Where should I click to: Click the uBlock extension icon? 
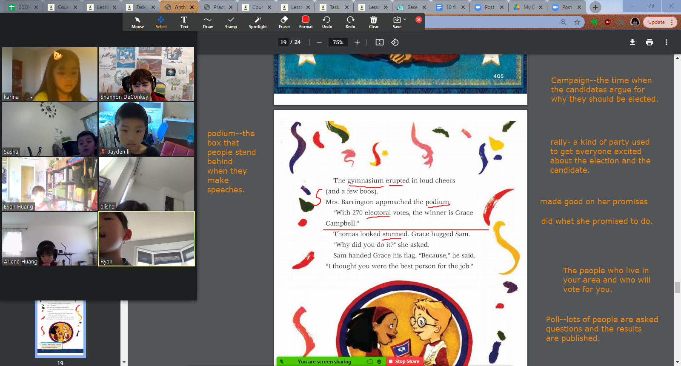[608, 22]
